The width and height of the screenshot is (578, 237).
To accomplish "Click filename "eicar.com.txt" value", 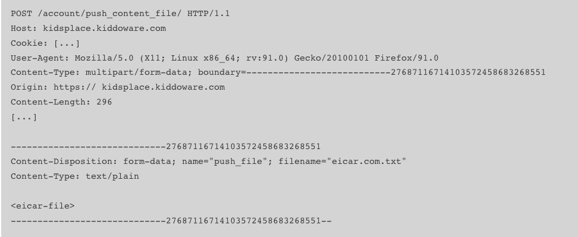I will click(x=366, y=162).
